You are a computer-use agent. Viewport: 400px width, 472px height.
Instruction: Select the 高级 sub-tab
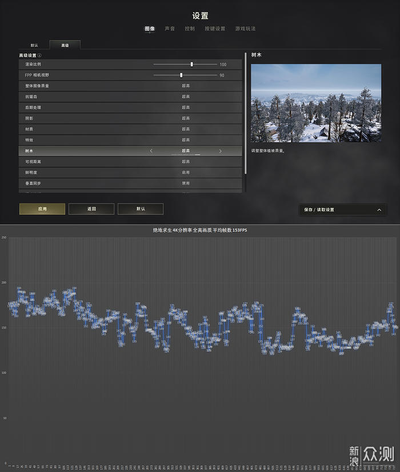(65, 45)
